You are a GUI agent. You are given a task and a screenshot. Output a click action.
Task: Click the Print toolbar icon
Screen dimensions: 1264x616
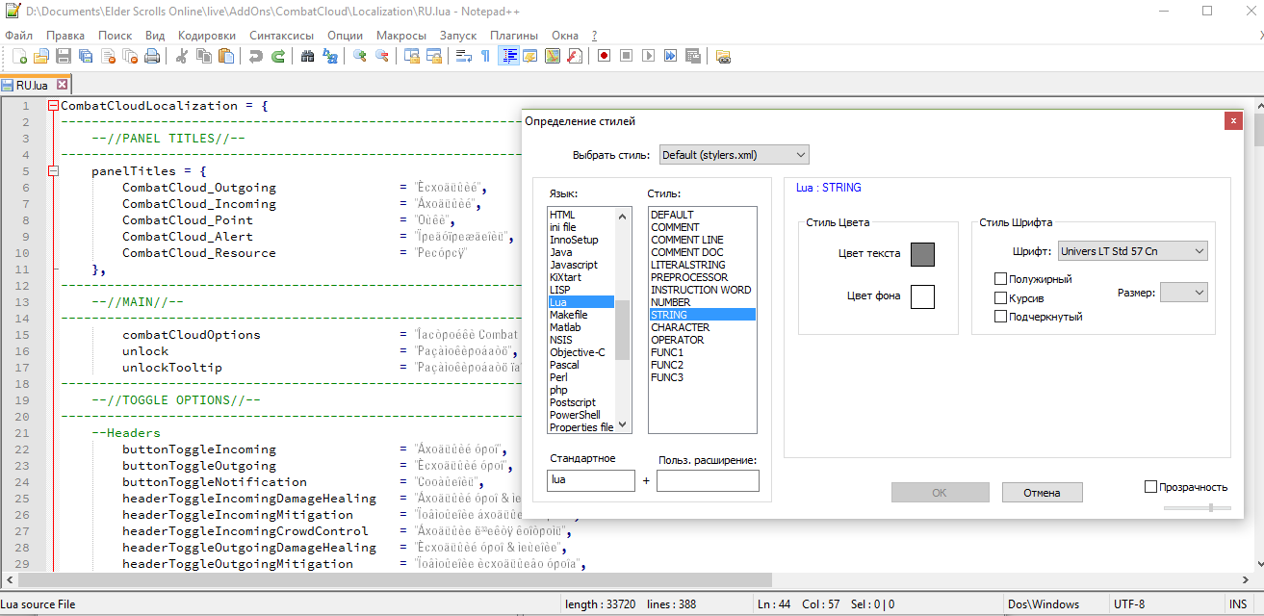pos(152,56)
